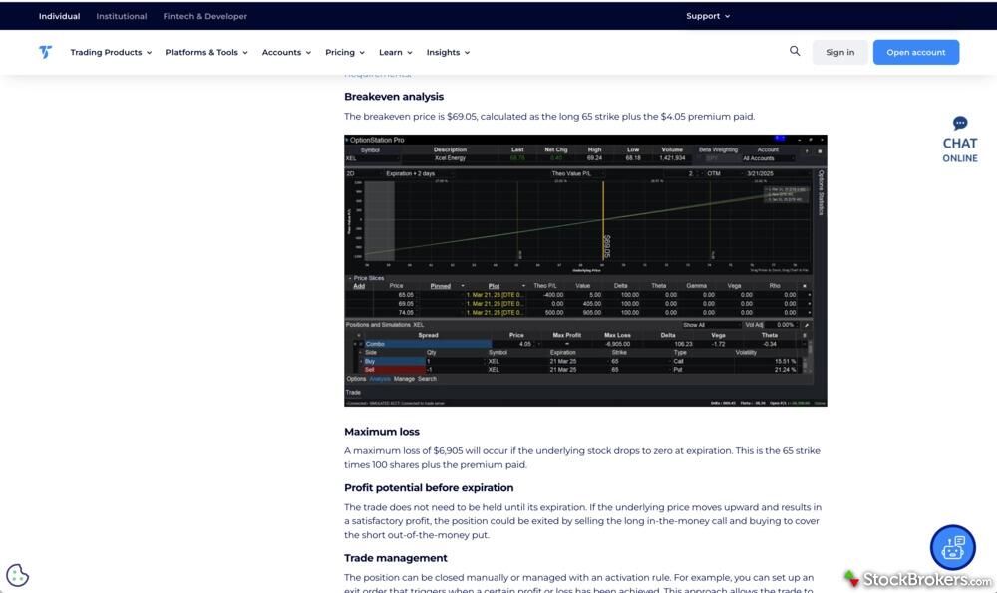
Task: Open the Pricing menu
Action: 345,52
